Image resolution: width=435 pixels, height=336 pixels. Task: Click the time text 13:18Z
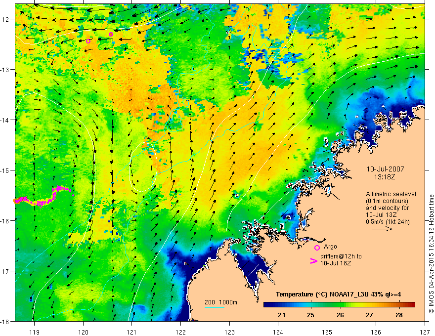click(x=384, y=177)
